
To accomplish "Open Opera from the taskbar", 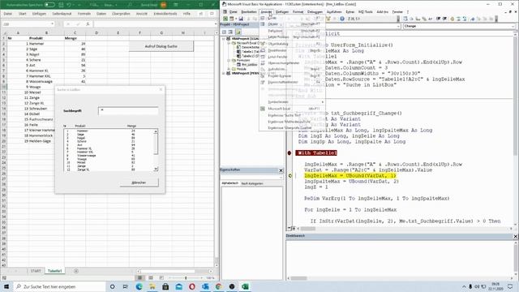I will (192, 286).
